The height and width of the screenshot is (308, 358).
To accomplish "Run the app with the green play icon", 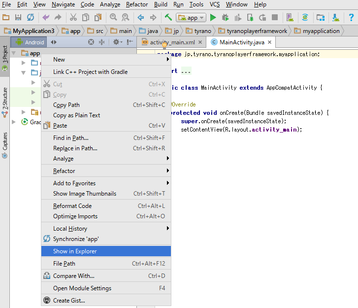I will tap(213, 17).
